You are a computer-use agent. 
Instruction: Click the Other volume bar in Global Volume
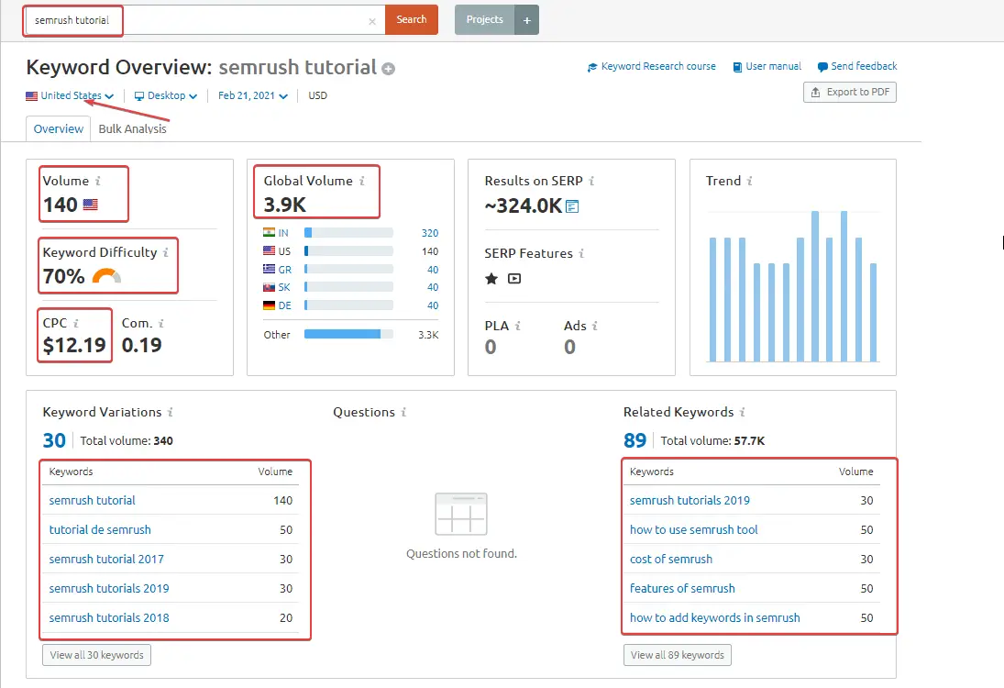point(348,335)
